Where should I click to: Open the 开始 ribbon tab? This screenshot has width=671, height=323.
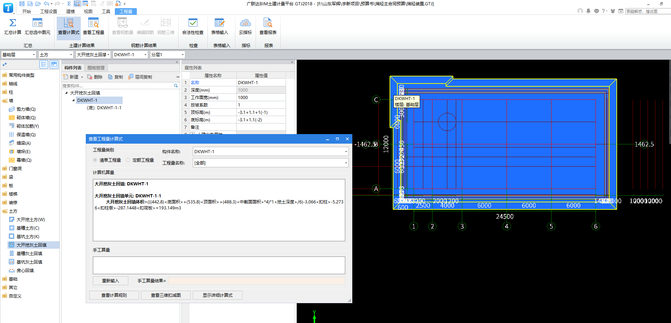[27, 11]
